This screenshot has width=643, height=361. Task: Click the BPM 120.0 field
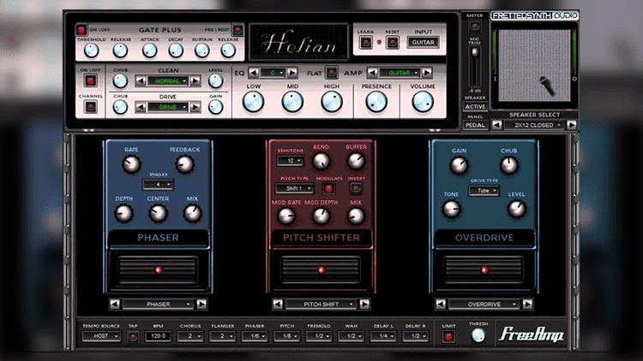pyautogui.click(x=159, y=336)
